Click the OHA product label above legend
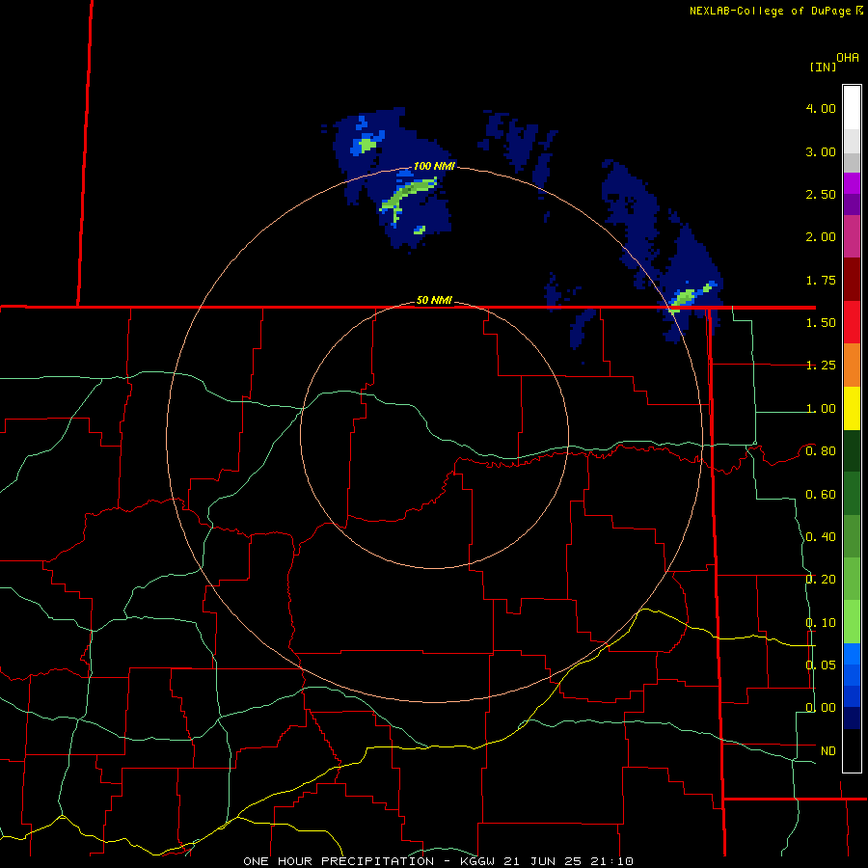 pos(848,58)
